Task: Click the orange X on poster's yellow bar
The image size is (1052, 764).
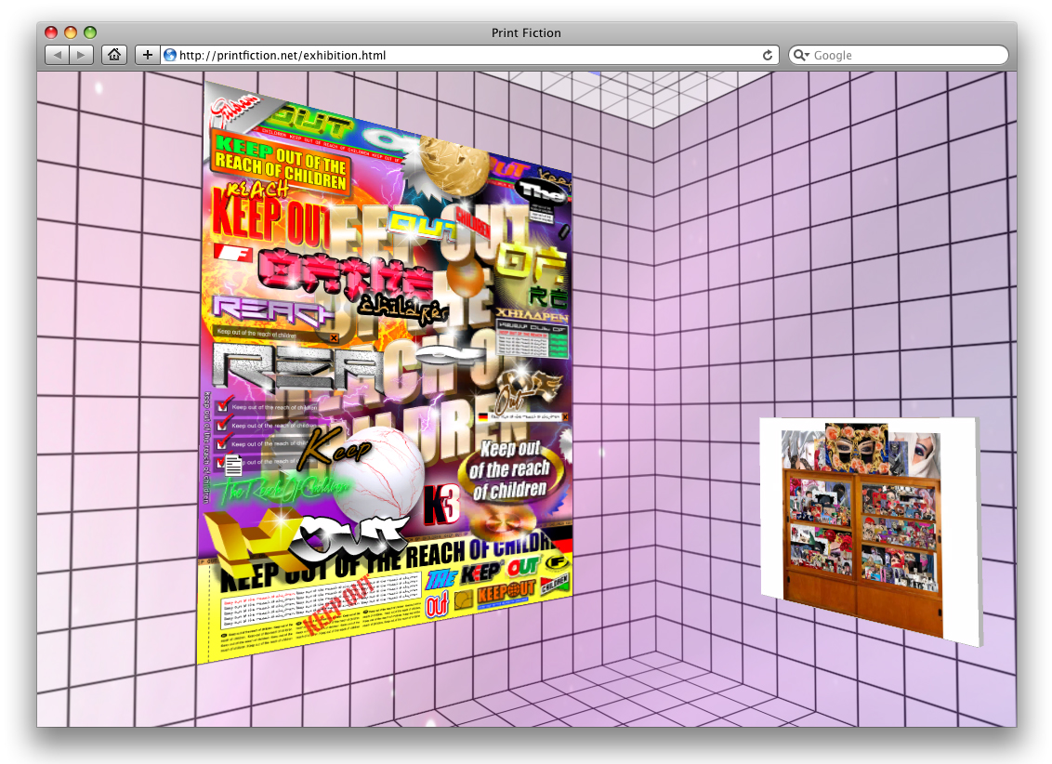Action: (334, 337)
